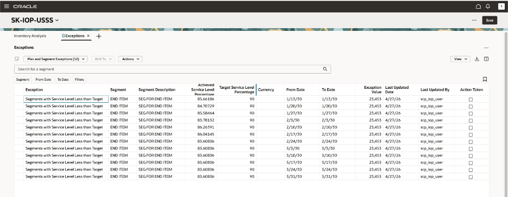Expand the SK-IOP-USSS plan dropdown
The image size is (508, 197).
pos(57,21)
